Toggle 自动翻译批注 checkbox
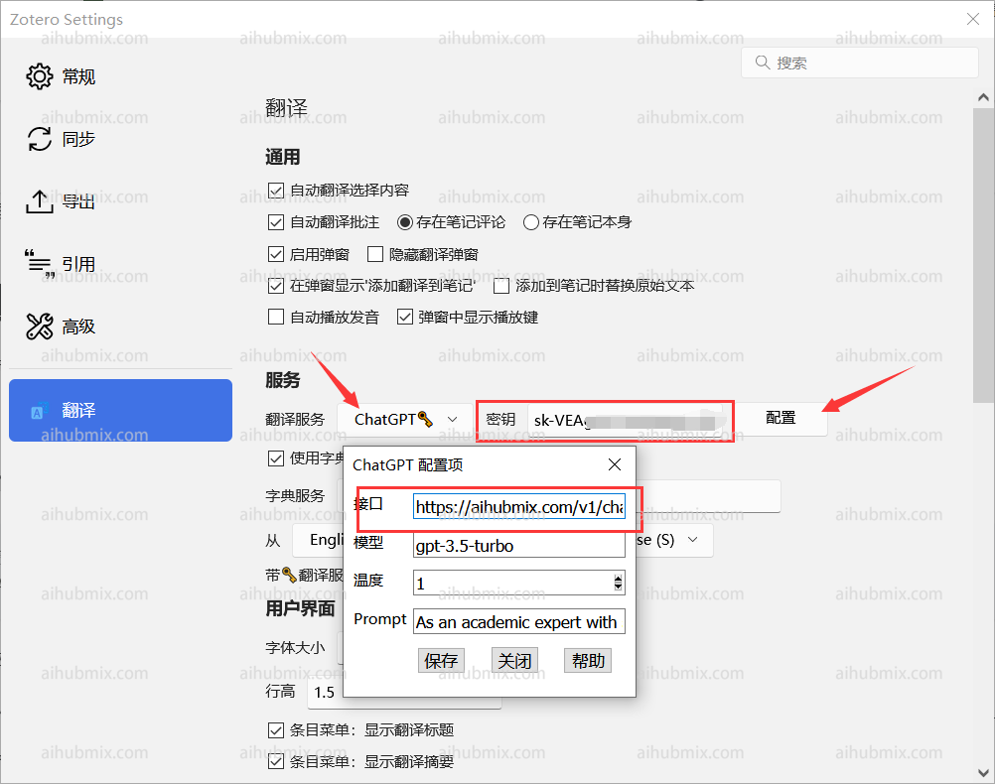Image resolution: width=995 pixels, height=784 pixels. 276,222
